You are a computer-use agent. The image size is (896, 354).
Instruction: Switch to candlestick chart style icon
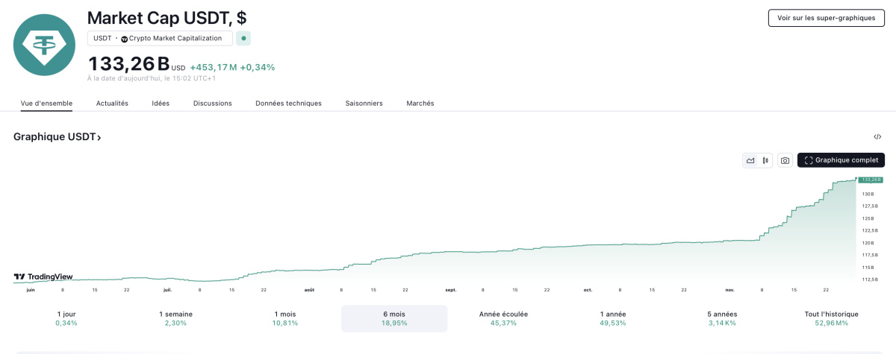point(765,160)
